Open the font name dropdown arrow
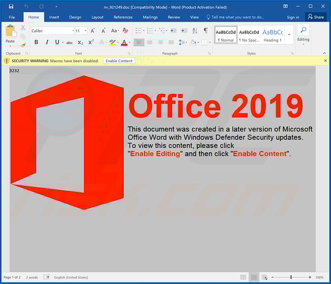331x284 pixels. point(73,31)
